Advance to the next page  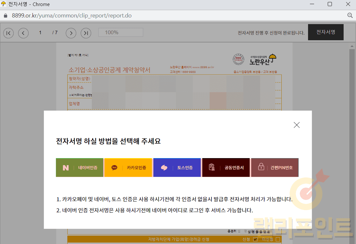tap(71, 33)
